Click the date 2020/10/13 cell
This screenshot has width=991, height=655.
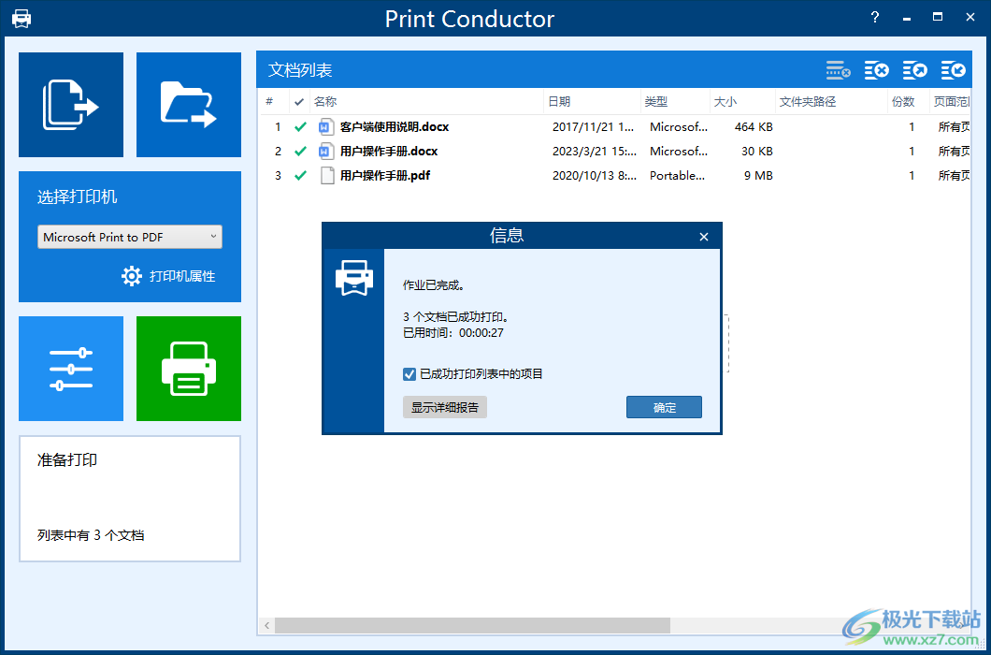point(595,175)
